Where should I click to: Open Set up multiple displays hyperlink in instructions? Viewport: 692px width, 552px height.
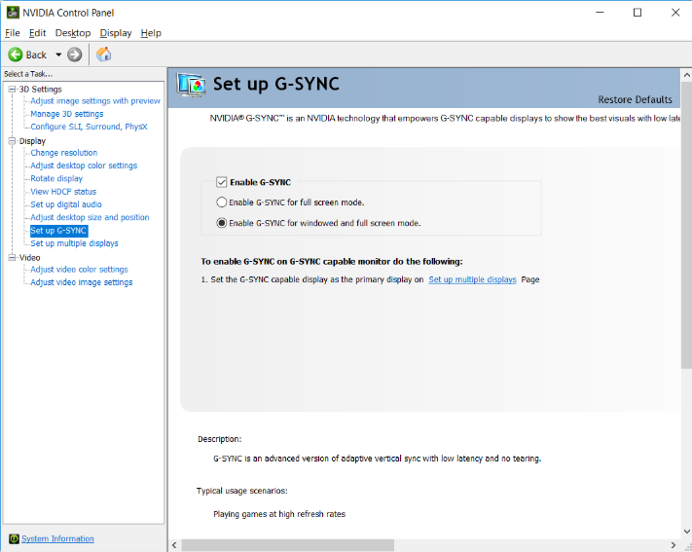(472, 279)
